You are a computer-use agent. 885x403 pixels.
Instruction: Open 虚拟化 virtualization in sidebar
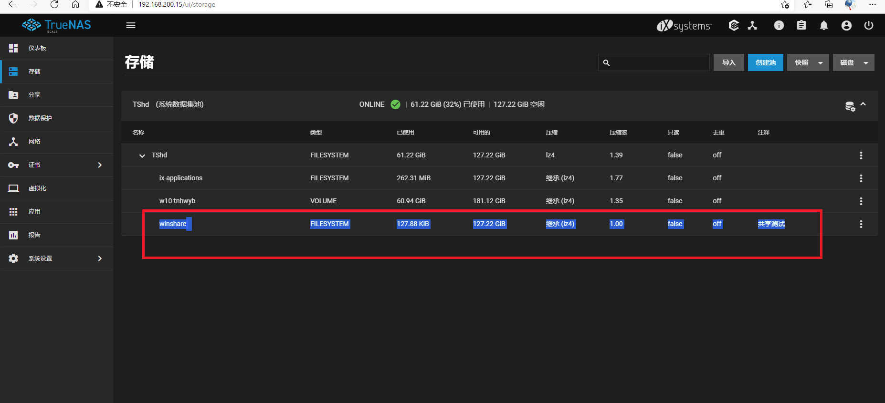[56, 188]
